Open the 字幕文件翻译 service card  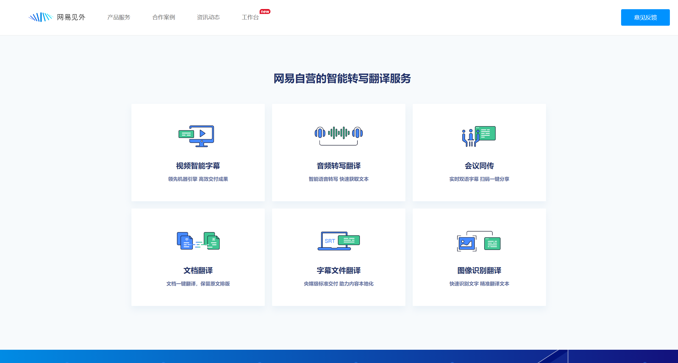338,257
